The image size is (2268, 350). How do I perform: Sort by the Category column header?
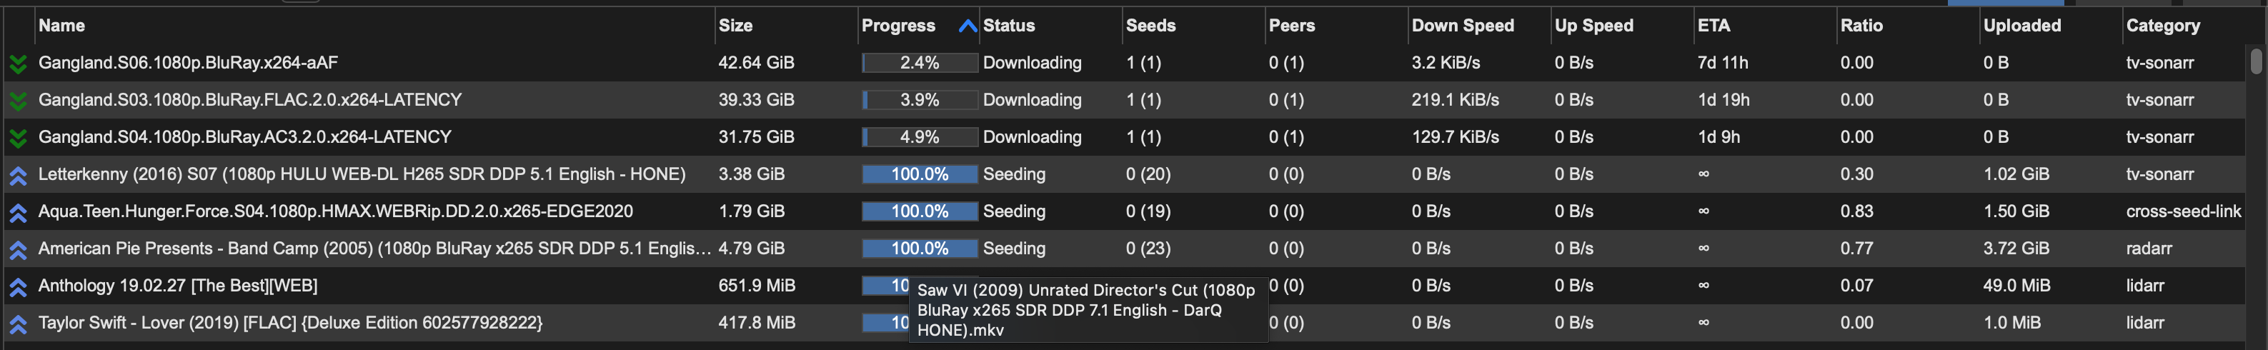[2162, 26]
